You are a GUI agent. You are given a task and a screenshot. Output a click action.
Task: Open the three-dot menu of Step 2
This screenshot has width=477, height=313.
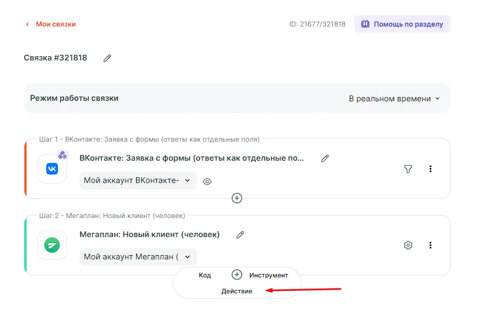[x=430, y=245]
